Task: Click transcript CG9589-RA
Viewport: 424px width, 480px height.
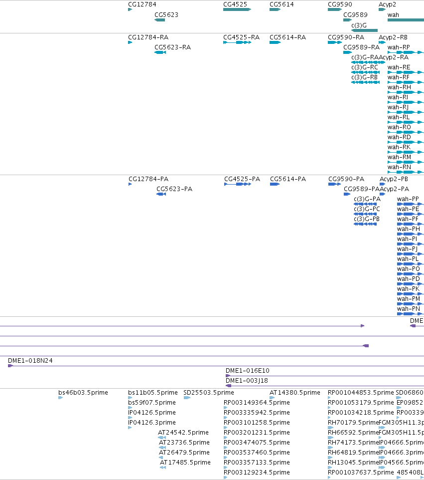Action: 361,47
